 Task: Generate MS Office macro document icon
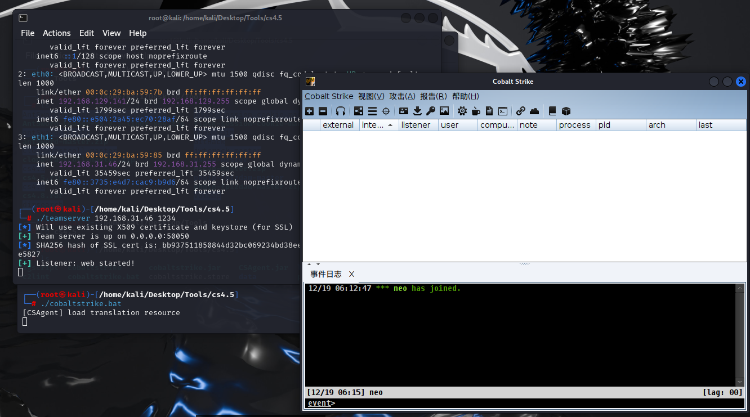click(x=489, y=111)
